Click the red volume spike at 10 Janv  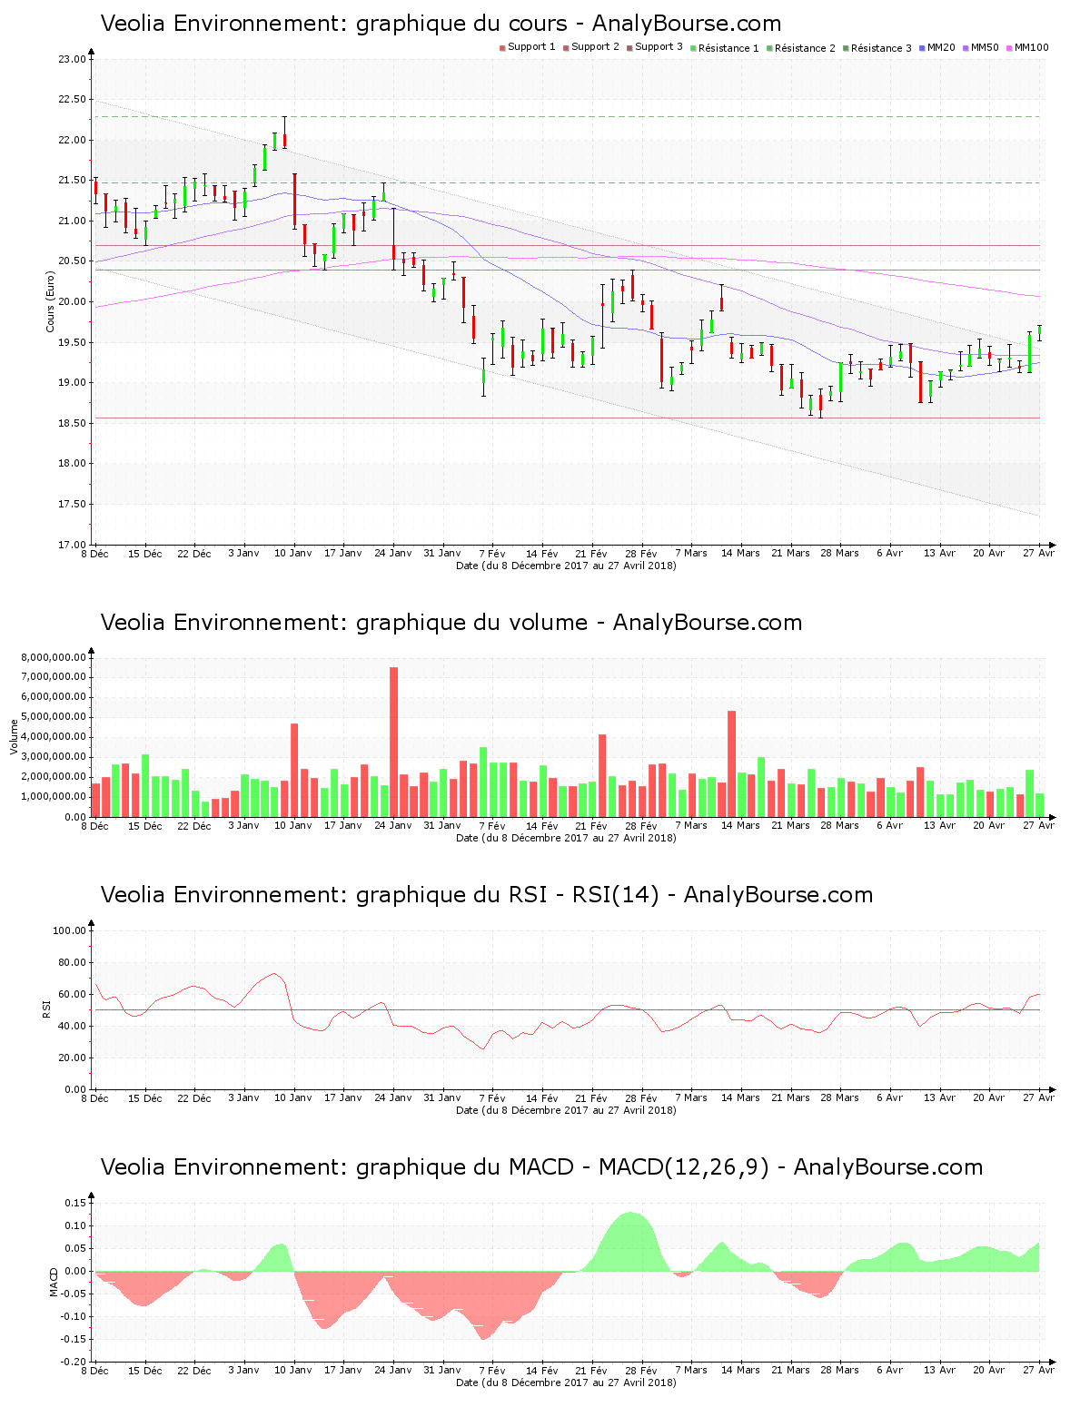294,771
